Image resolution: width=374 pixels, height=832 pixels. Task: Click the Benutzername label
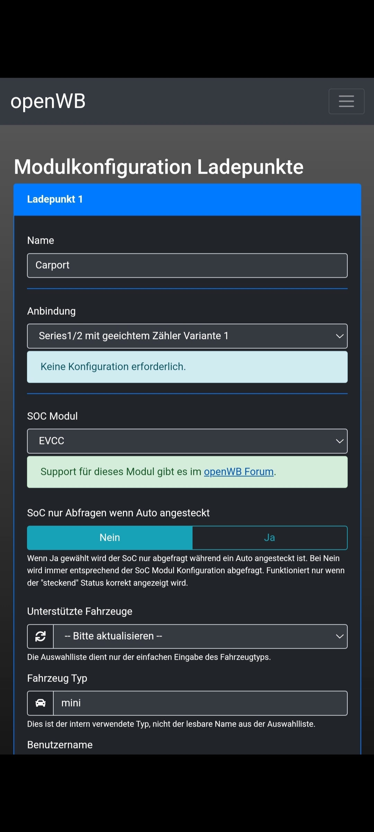60,745
